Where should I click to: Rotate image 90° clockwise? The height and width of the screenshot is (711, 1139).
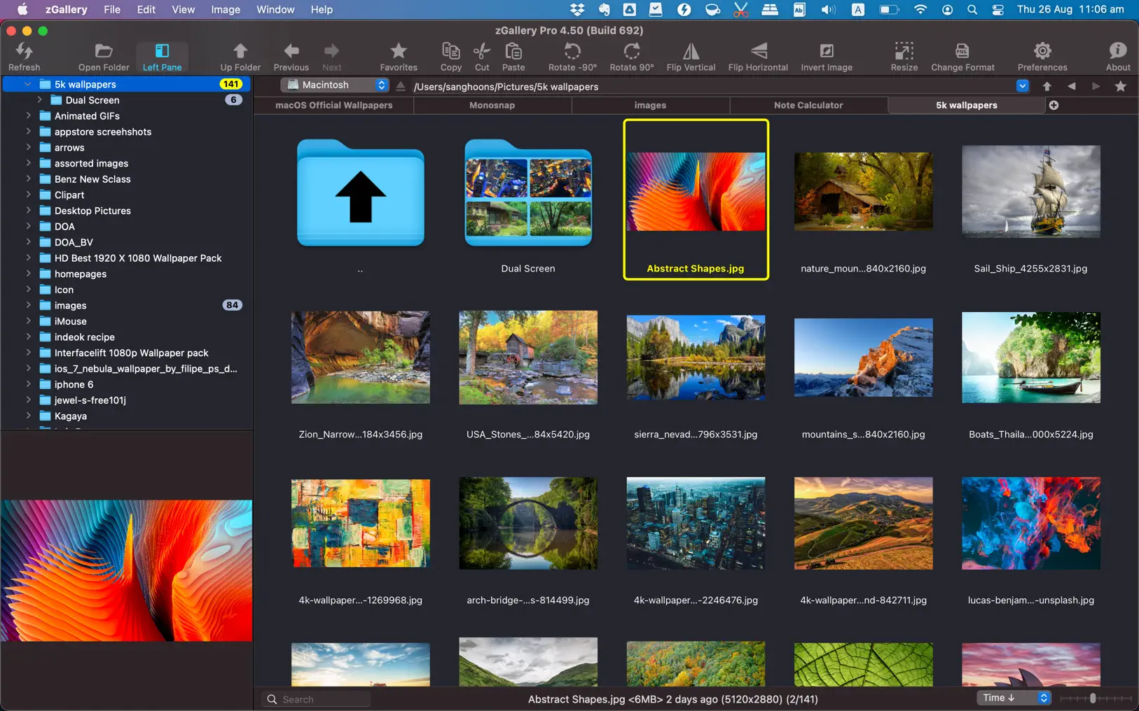[x=632, y=56]
